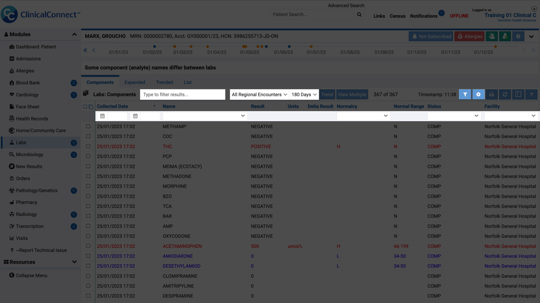The image size is (540, 303).
Task: Open Blood Bank module
Action: (x=28, y=83)
